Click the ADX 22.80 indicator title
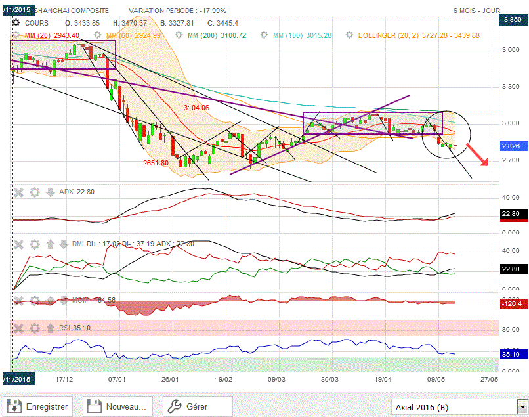The width and height of the screenshot is (529, 417). 77,192
